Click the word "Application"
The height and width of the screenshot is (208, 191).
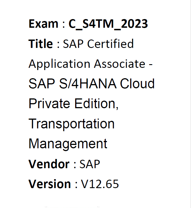tap(59, 64)
